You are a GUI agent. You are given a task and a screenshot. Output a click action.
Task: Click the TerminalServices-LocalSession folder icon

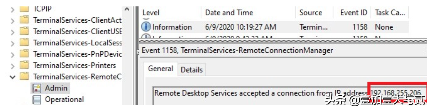24,43
